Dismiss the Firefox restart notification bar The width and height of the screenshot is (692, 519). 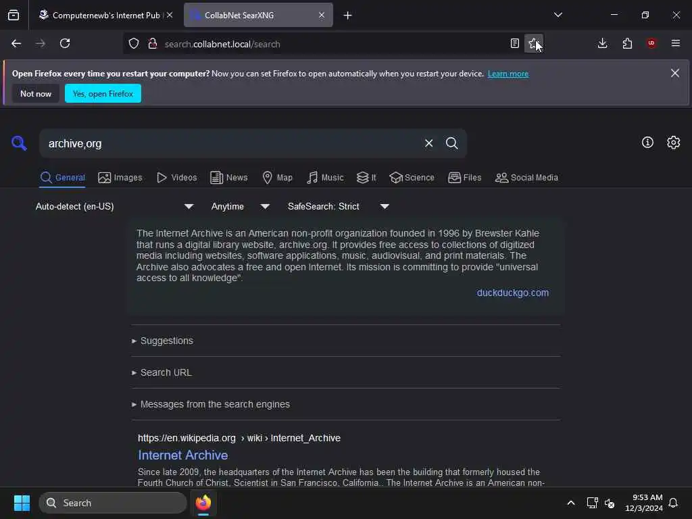coord(675,73)
